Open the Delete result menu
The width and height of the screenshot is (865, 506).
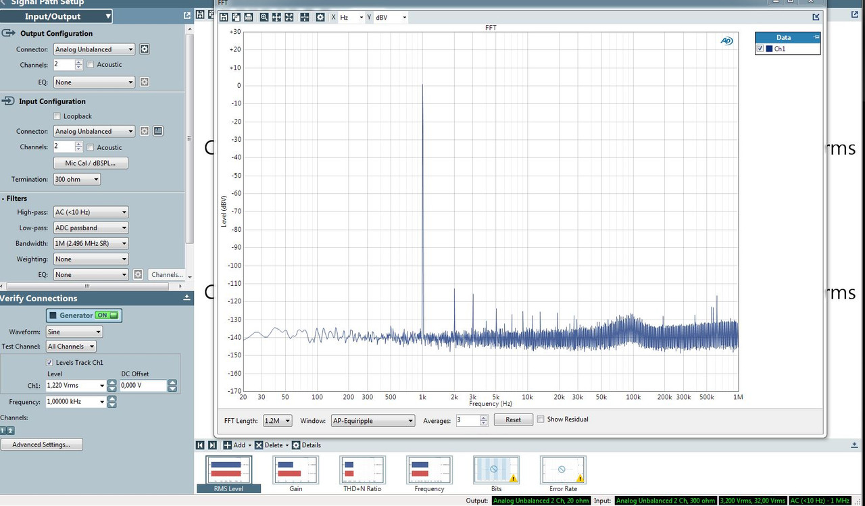272,445
